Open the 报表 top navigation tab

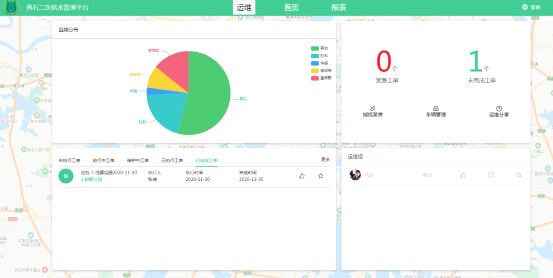point(338,7)
